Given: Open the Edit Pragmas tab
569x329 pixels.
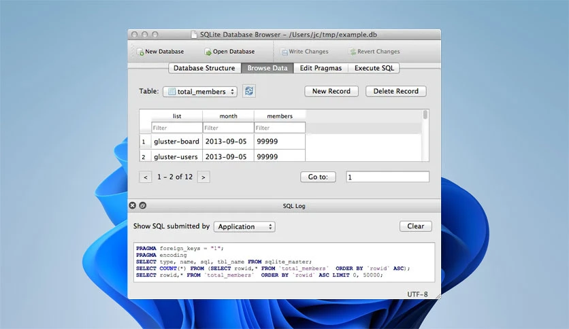Looking at the screenshot, I should 321,68.
